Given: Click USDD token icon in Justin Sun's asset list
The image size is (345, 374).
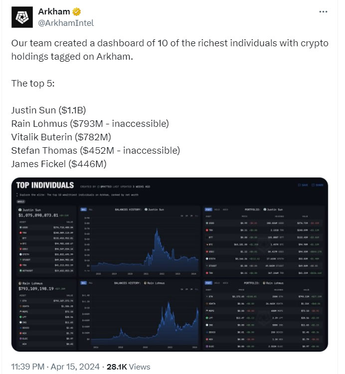Looking at the screenshot, I should (20, 227).
